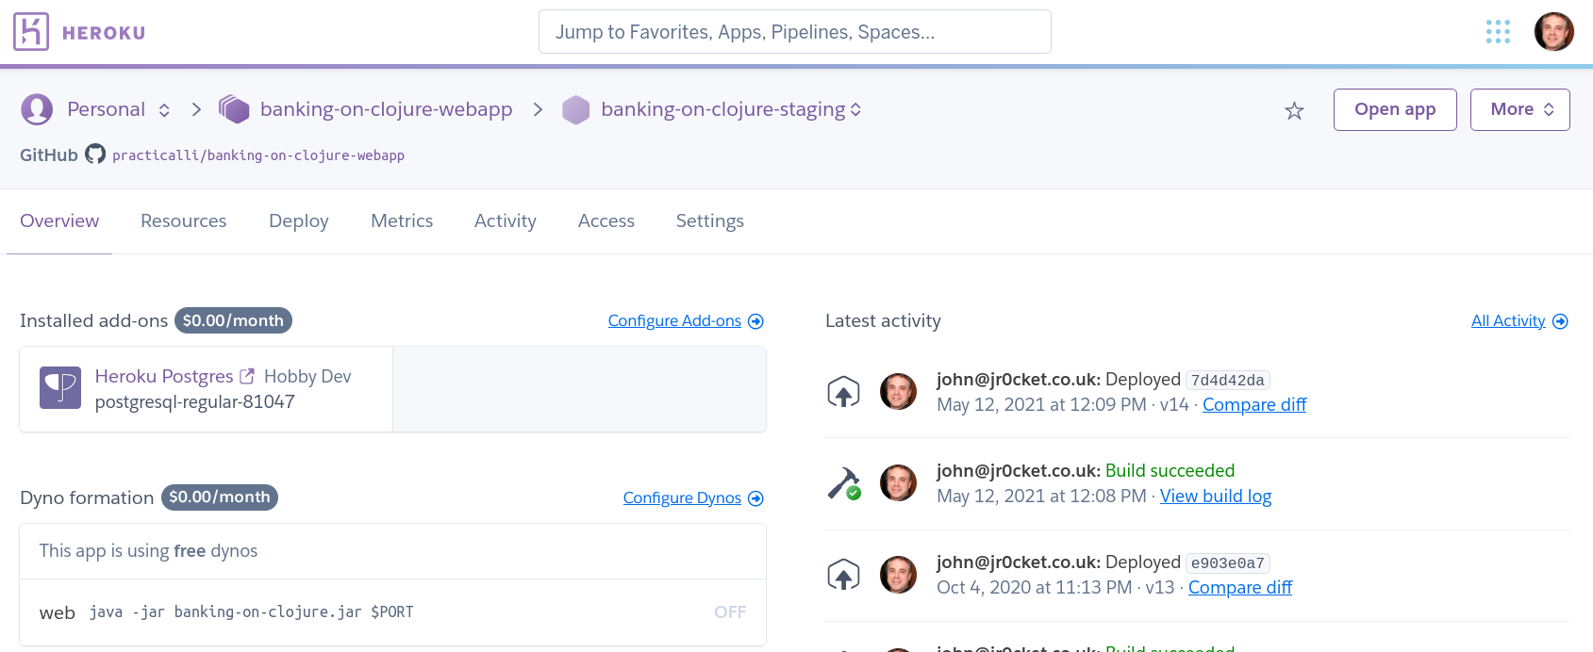This screenshot has width=1593, height=652.
Task: Open the View build log link
Action: [1215, 497]
